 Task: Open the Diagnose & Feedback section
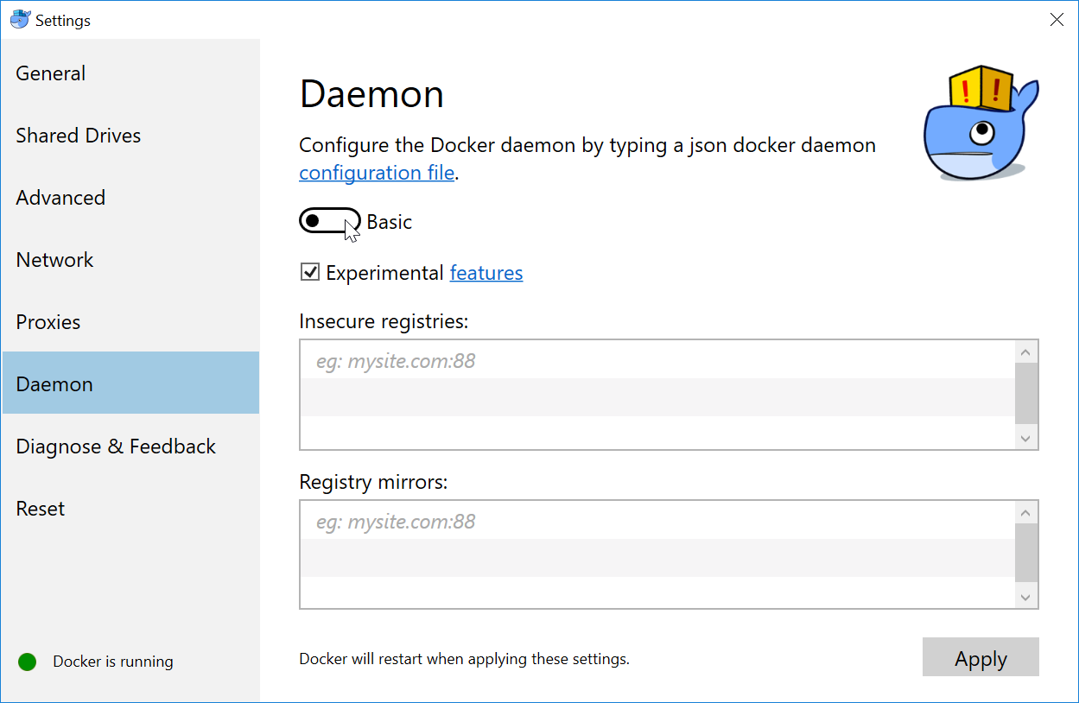coord(115,446)
